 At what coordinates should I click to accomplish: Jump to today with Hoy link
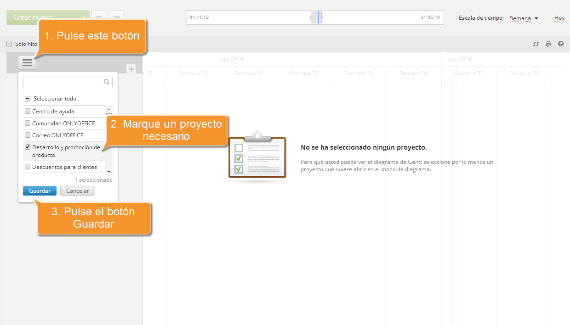pyautogui.click(x=559, y=18)
